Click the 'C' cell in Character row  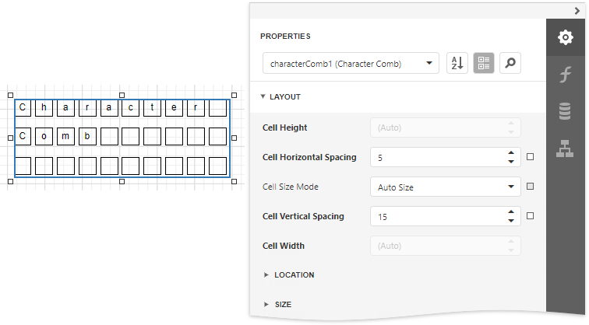[23, 107]
